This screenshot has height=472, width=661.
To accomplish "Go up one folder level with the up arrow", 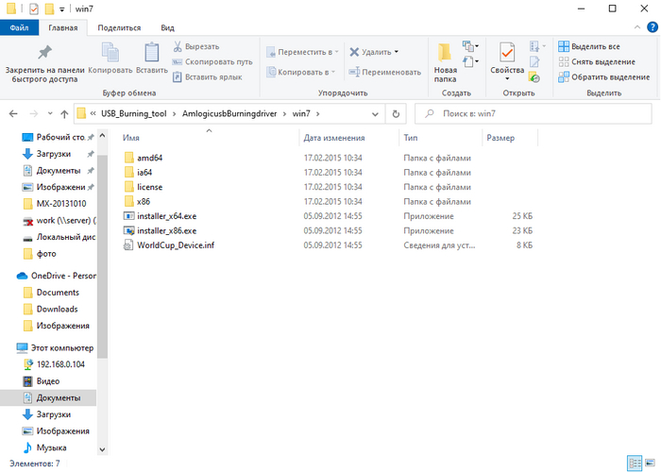I will [x=62, y=114].
